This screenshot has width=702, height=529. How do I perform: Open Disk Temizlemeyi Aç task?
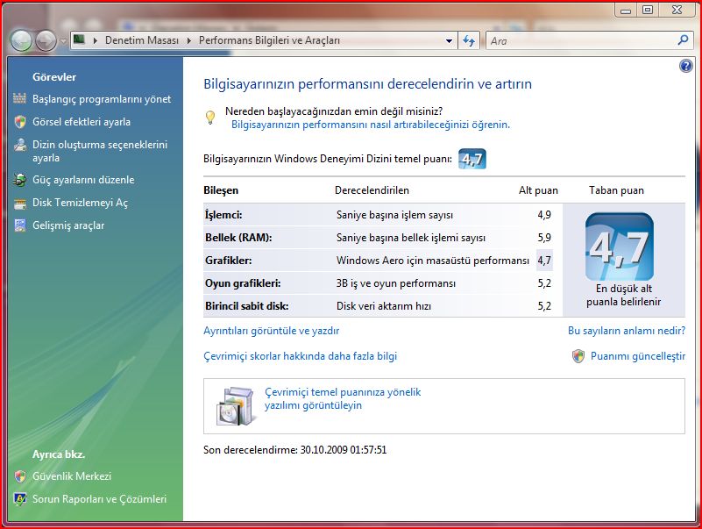(x=80, y=203)
